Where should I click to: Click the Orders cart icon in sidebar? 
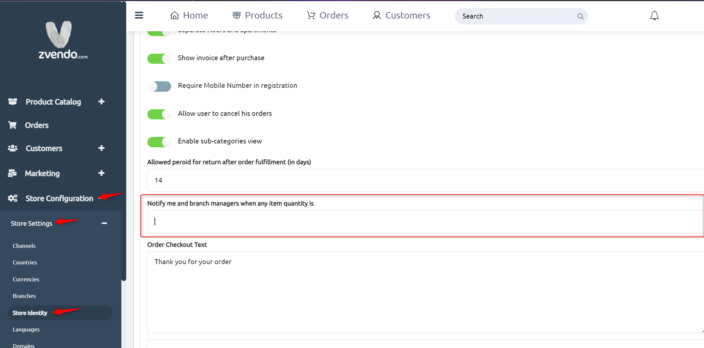pos(12,125)
